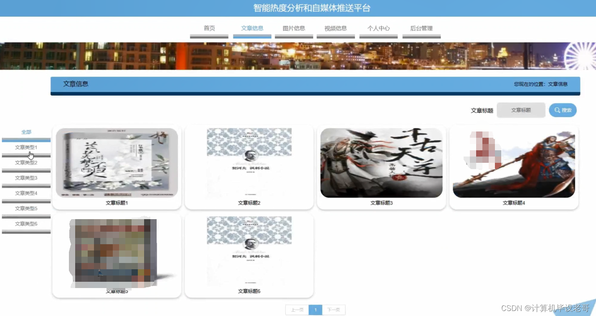
Task: Click the 文章标题3 caption text
Action: click(382, 203)
